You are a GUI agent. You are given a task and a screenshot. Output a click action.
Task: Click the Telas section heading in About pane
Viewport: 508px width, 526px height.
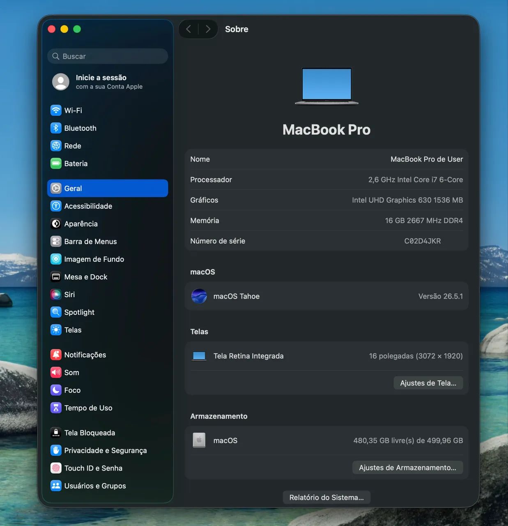(199, 332)
